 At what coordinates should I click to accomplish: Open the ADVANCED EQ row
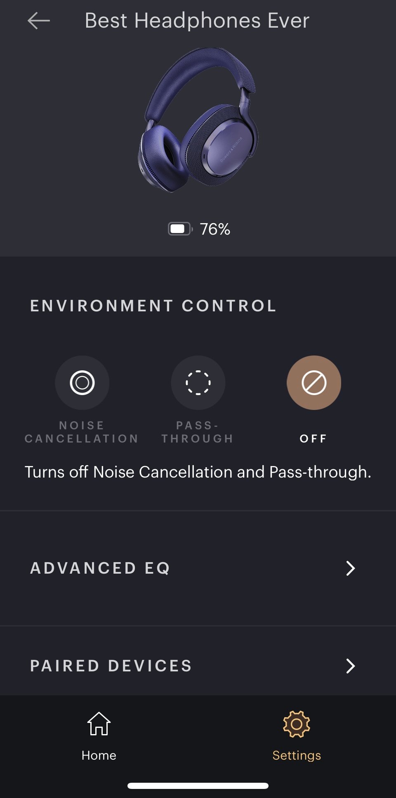click(x=198, y=568)
